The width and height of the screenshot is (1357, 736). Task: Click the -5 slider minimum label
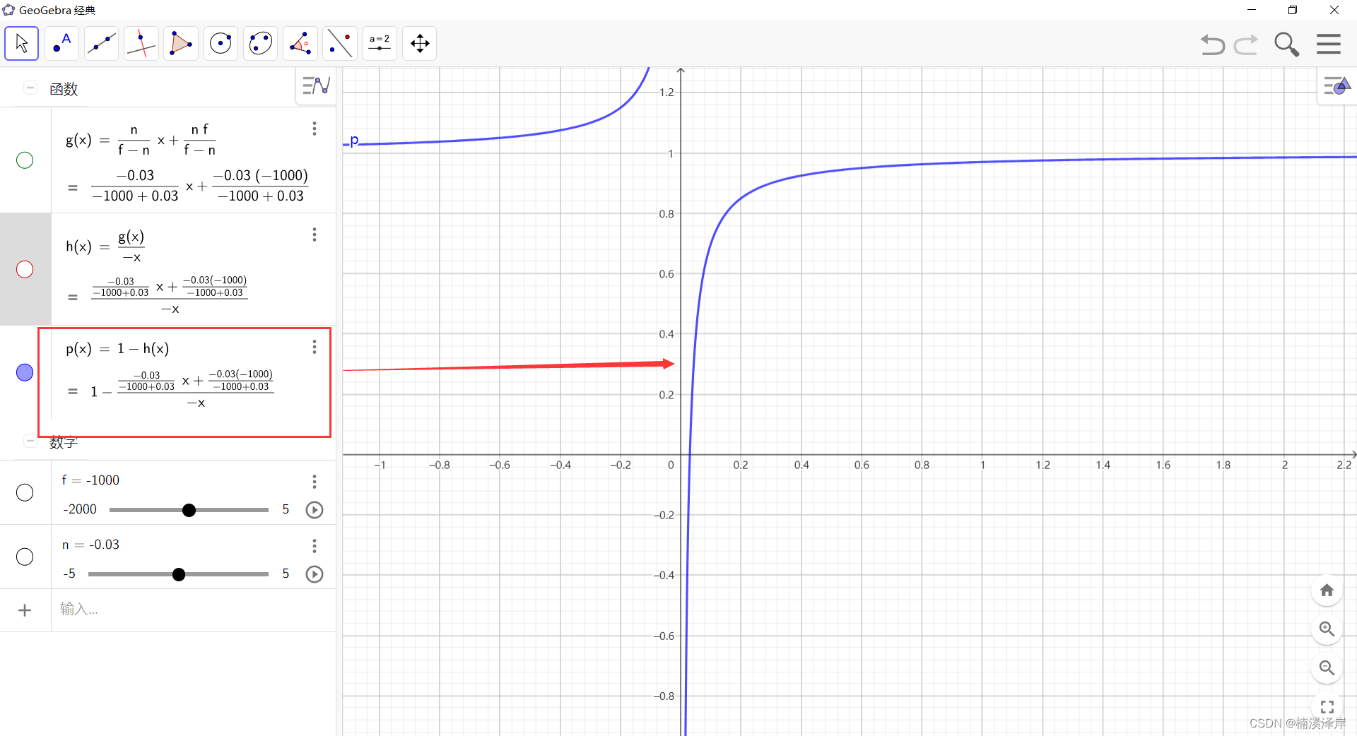point(69,574)
